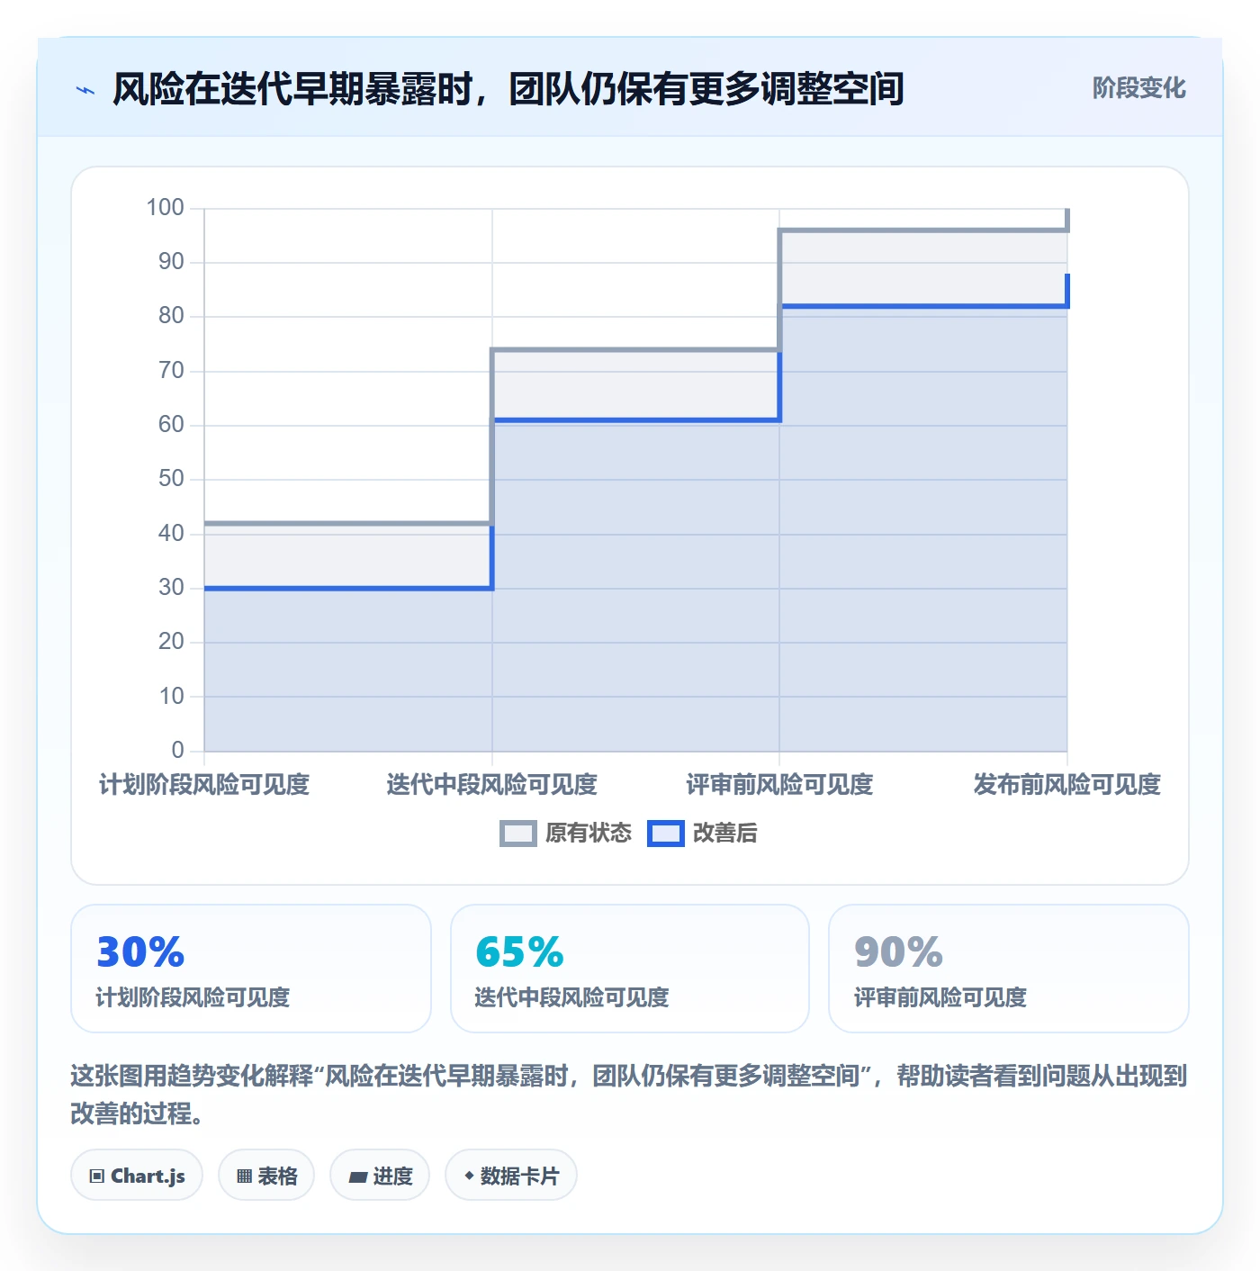Click the 评审前风险可见度 x-axis label
The image size is (1260, 1271).
coord(779,785)
